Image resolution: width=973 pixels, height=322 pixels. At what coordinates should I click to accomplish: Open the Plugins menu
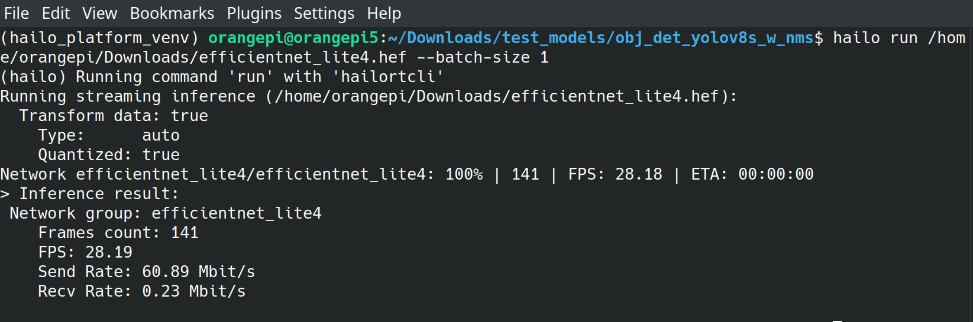(254, 13)
